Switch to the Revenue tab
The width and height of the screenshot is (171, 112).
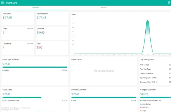tap(103, 8)
